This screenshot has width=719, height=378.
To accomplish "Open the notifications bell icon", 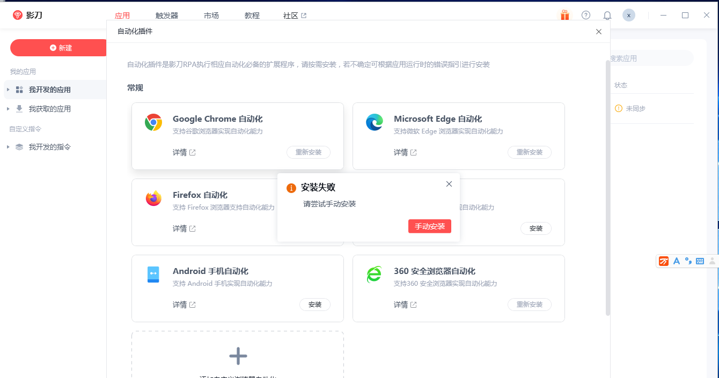I will coord(607,16).
